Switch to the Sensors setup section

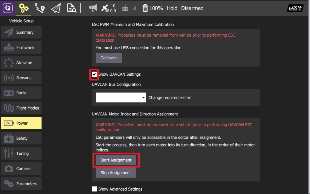coord(21,78)
